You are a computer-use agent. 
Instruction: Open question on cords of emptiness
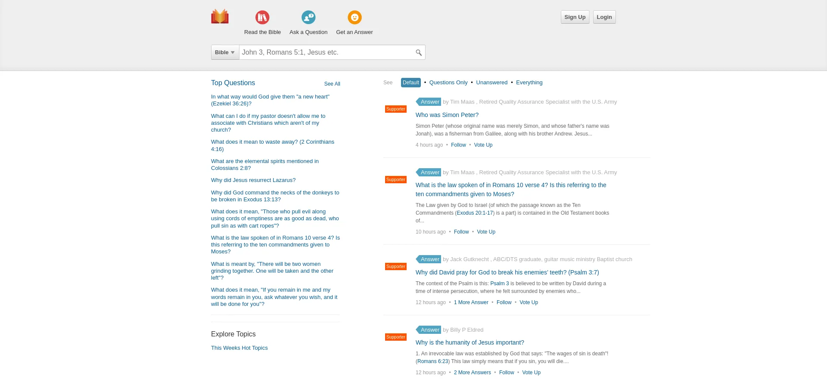point(275,219)
